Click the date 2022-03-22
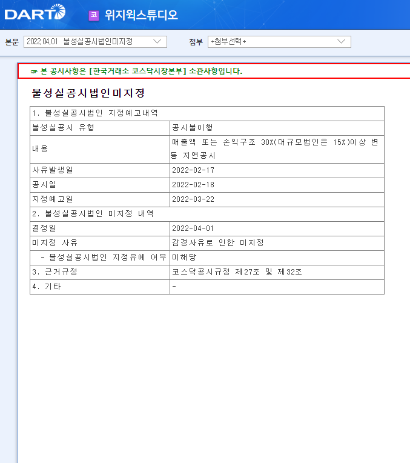This screenshot has width=410, height=463. (193, 199)
